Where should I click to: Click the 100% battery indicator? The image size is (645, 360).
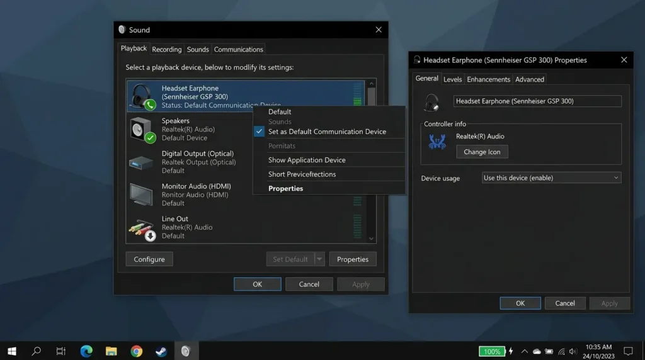[492, 351]
